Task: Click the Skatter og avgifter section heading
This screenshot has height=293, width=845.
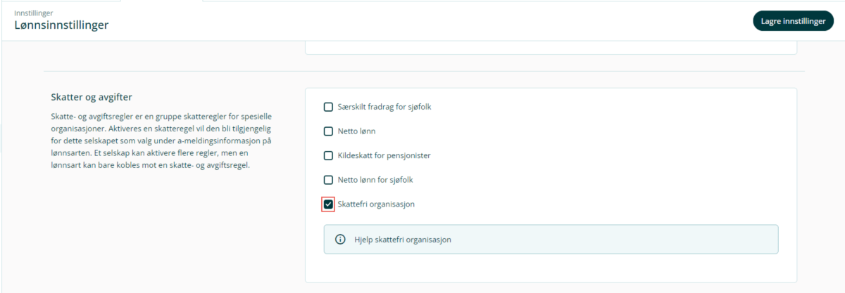Action: pyautogui.click(x=92, y=97)
